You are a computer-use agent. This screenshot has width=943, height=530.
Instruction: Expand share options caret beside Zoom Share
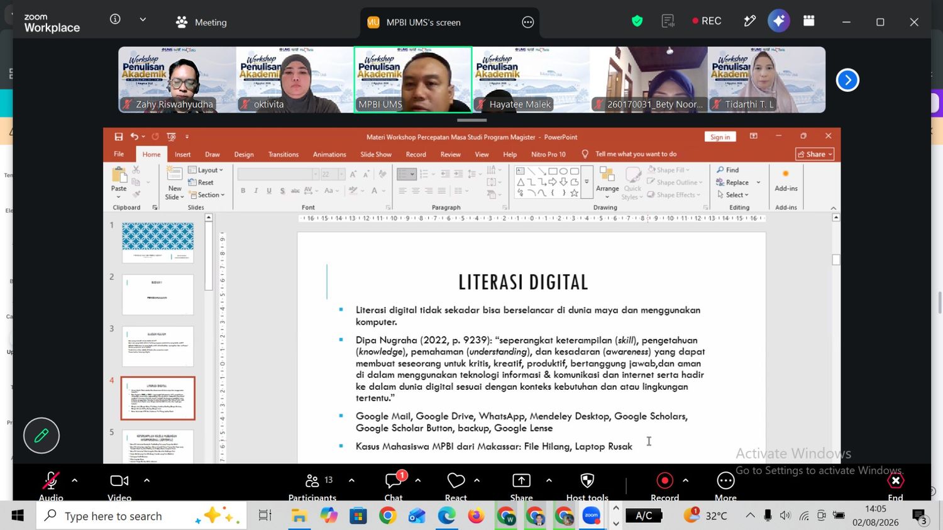(x=549, y=480)
